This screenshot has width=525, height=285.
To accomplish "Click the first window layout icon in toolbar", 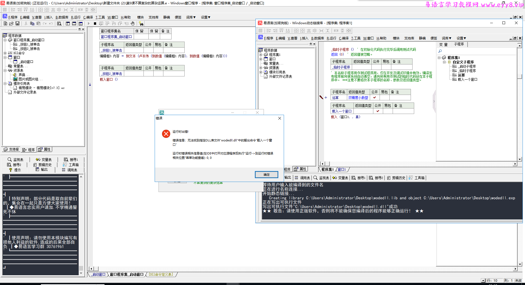I will tap(68, 24).
